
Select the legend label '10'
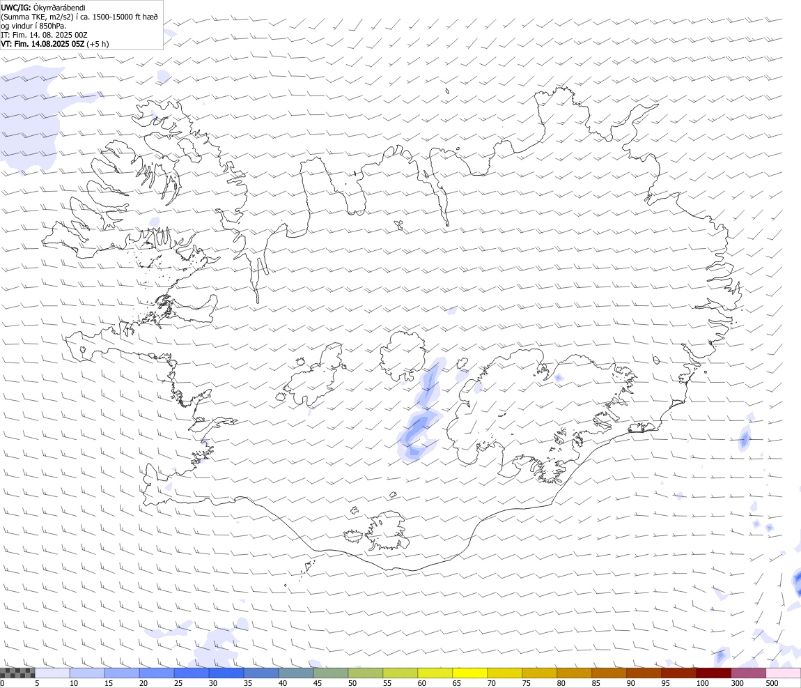[74, 683]
